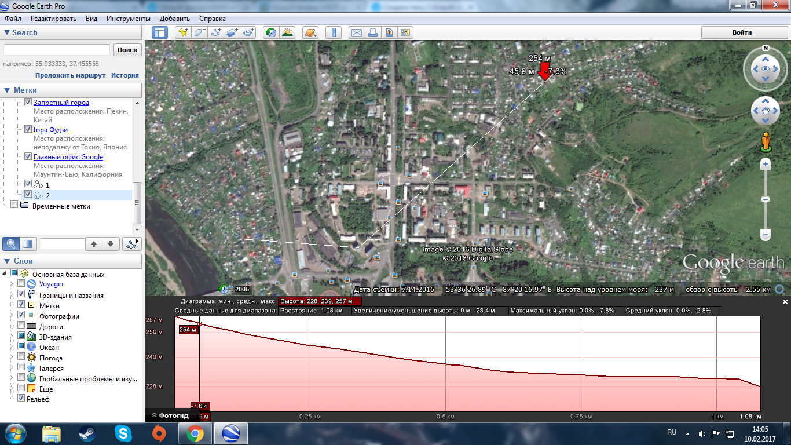Screen dimensions: 791x445
Task: Add an image overlay
Action: coord(232,32)
